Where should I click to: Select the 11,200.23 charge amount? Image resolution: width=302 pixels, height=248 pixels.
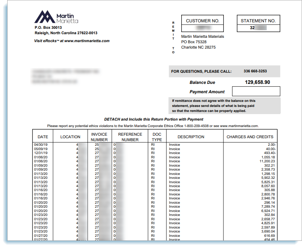coord(266,161)
